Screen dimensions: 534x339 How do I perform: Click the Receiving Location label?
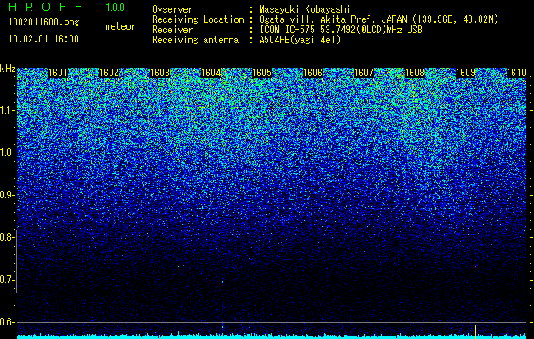(198, 19)
